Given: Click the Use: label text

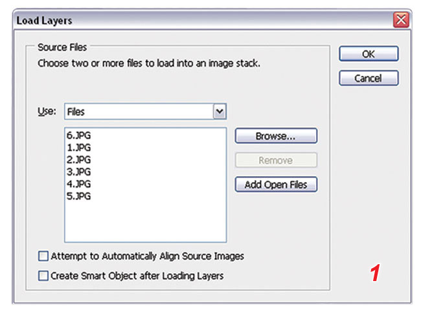Looking at the screenshot, I should pyautogui.click(x=47, y=111).
